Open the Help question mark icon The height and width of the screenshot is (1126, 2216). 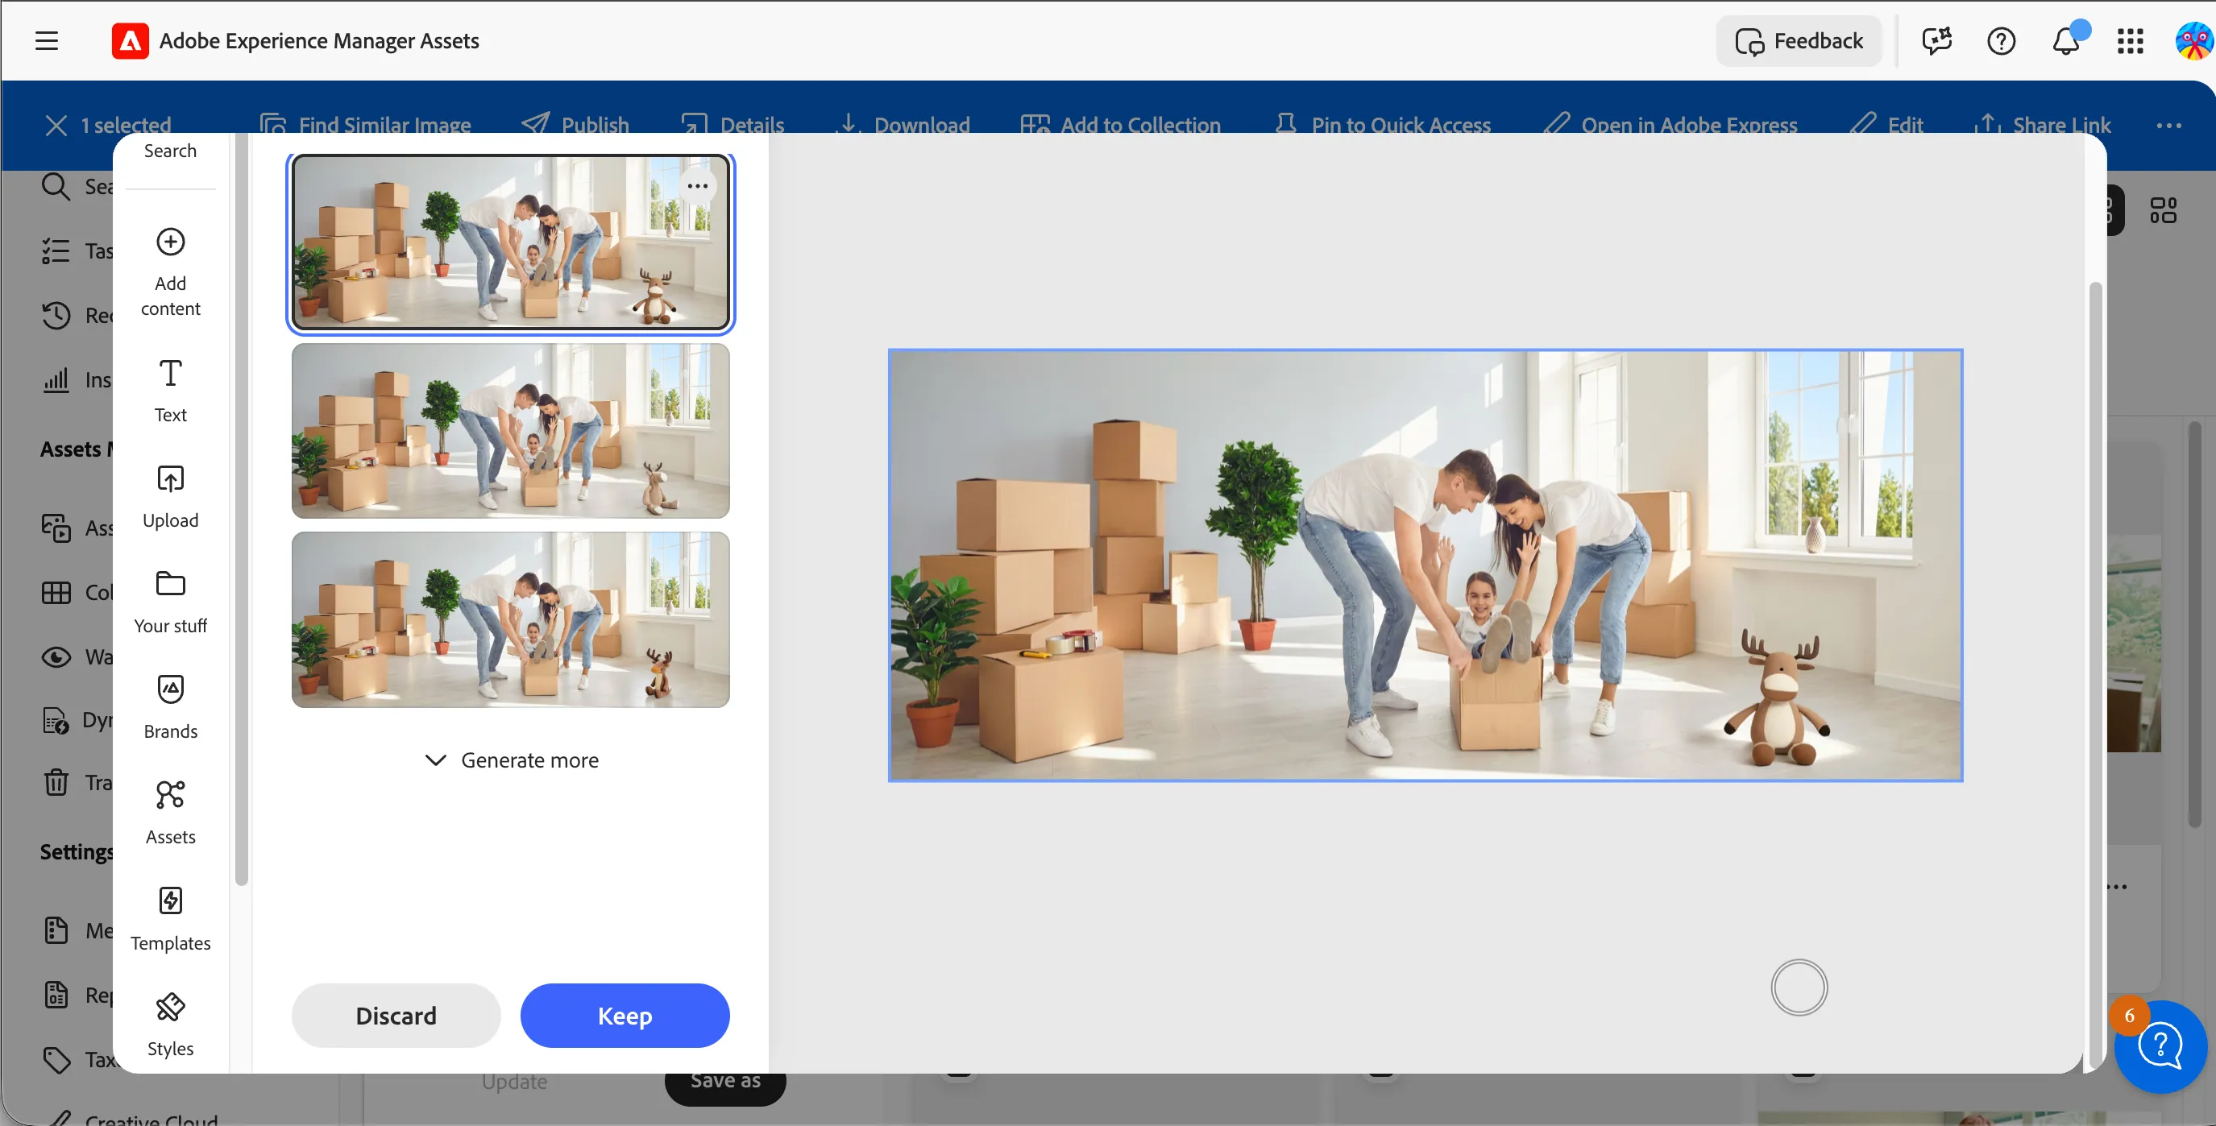pyautogui.click(x=2001, y=40)
